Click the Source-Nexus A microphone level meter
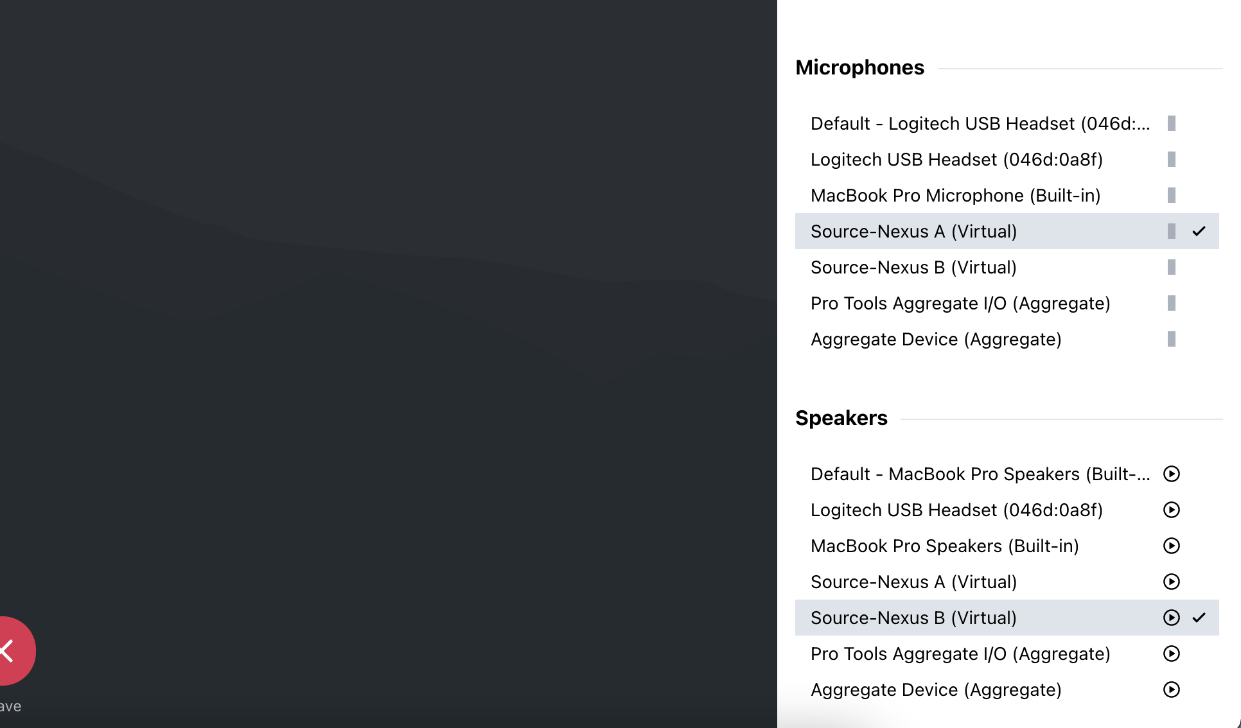This screenshot has width=1241, height=728. pos(1172,231)
